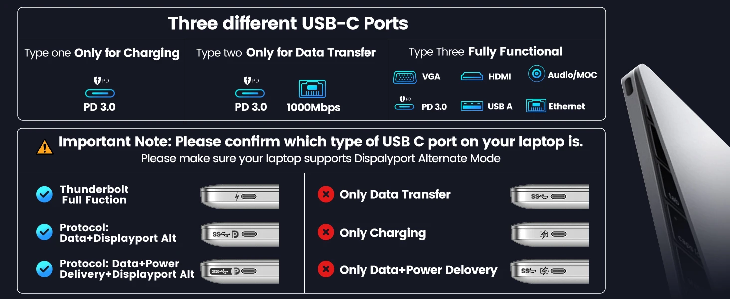The height and width of the screenshot is (299, 730).
Task: Click USB-C icon under Only for Charging
Action: coord(100,93)
